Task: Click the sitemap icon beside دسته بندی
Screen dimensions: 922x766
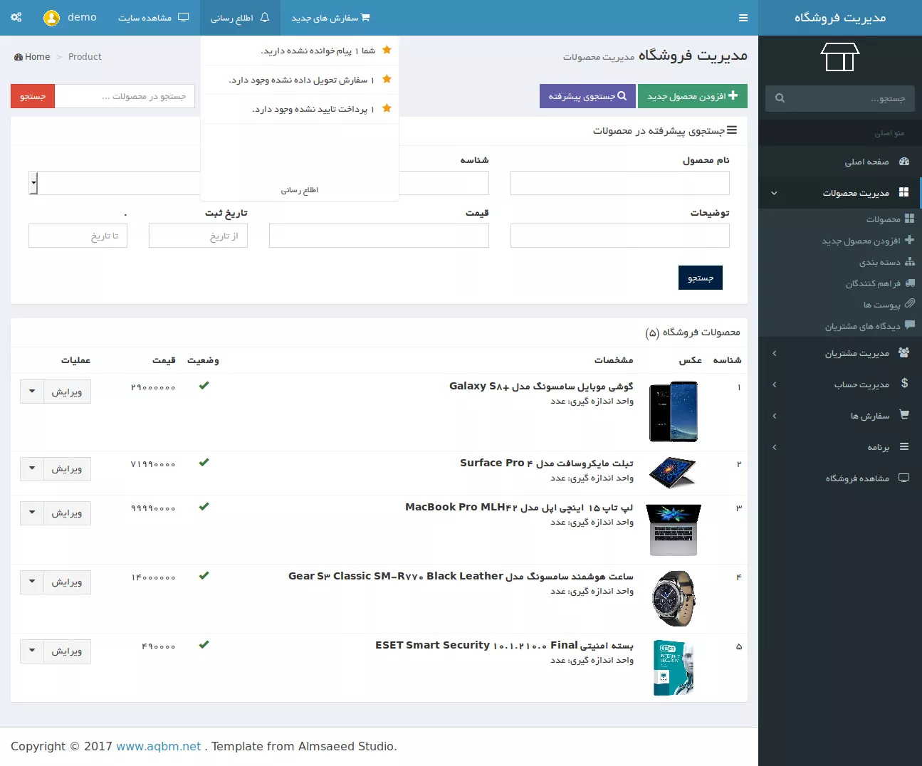Action: pos(910,261)
